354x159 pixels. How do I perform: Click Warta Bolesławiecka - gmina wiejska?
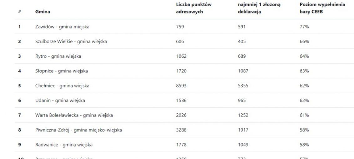pos(74,115)
